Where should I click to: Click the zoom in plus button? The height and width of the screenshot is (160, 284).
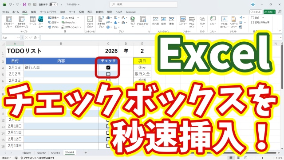click(x=273, y=158)
